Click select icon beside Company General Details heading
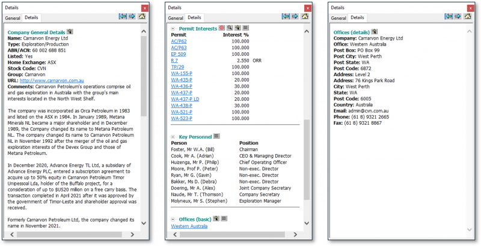This screenshot has width=481, height=246. point(70,32)
